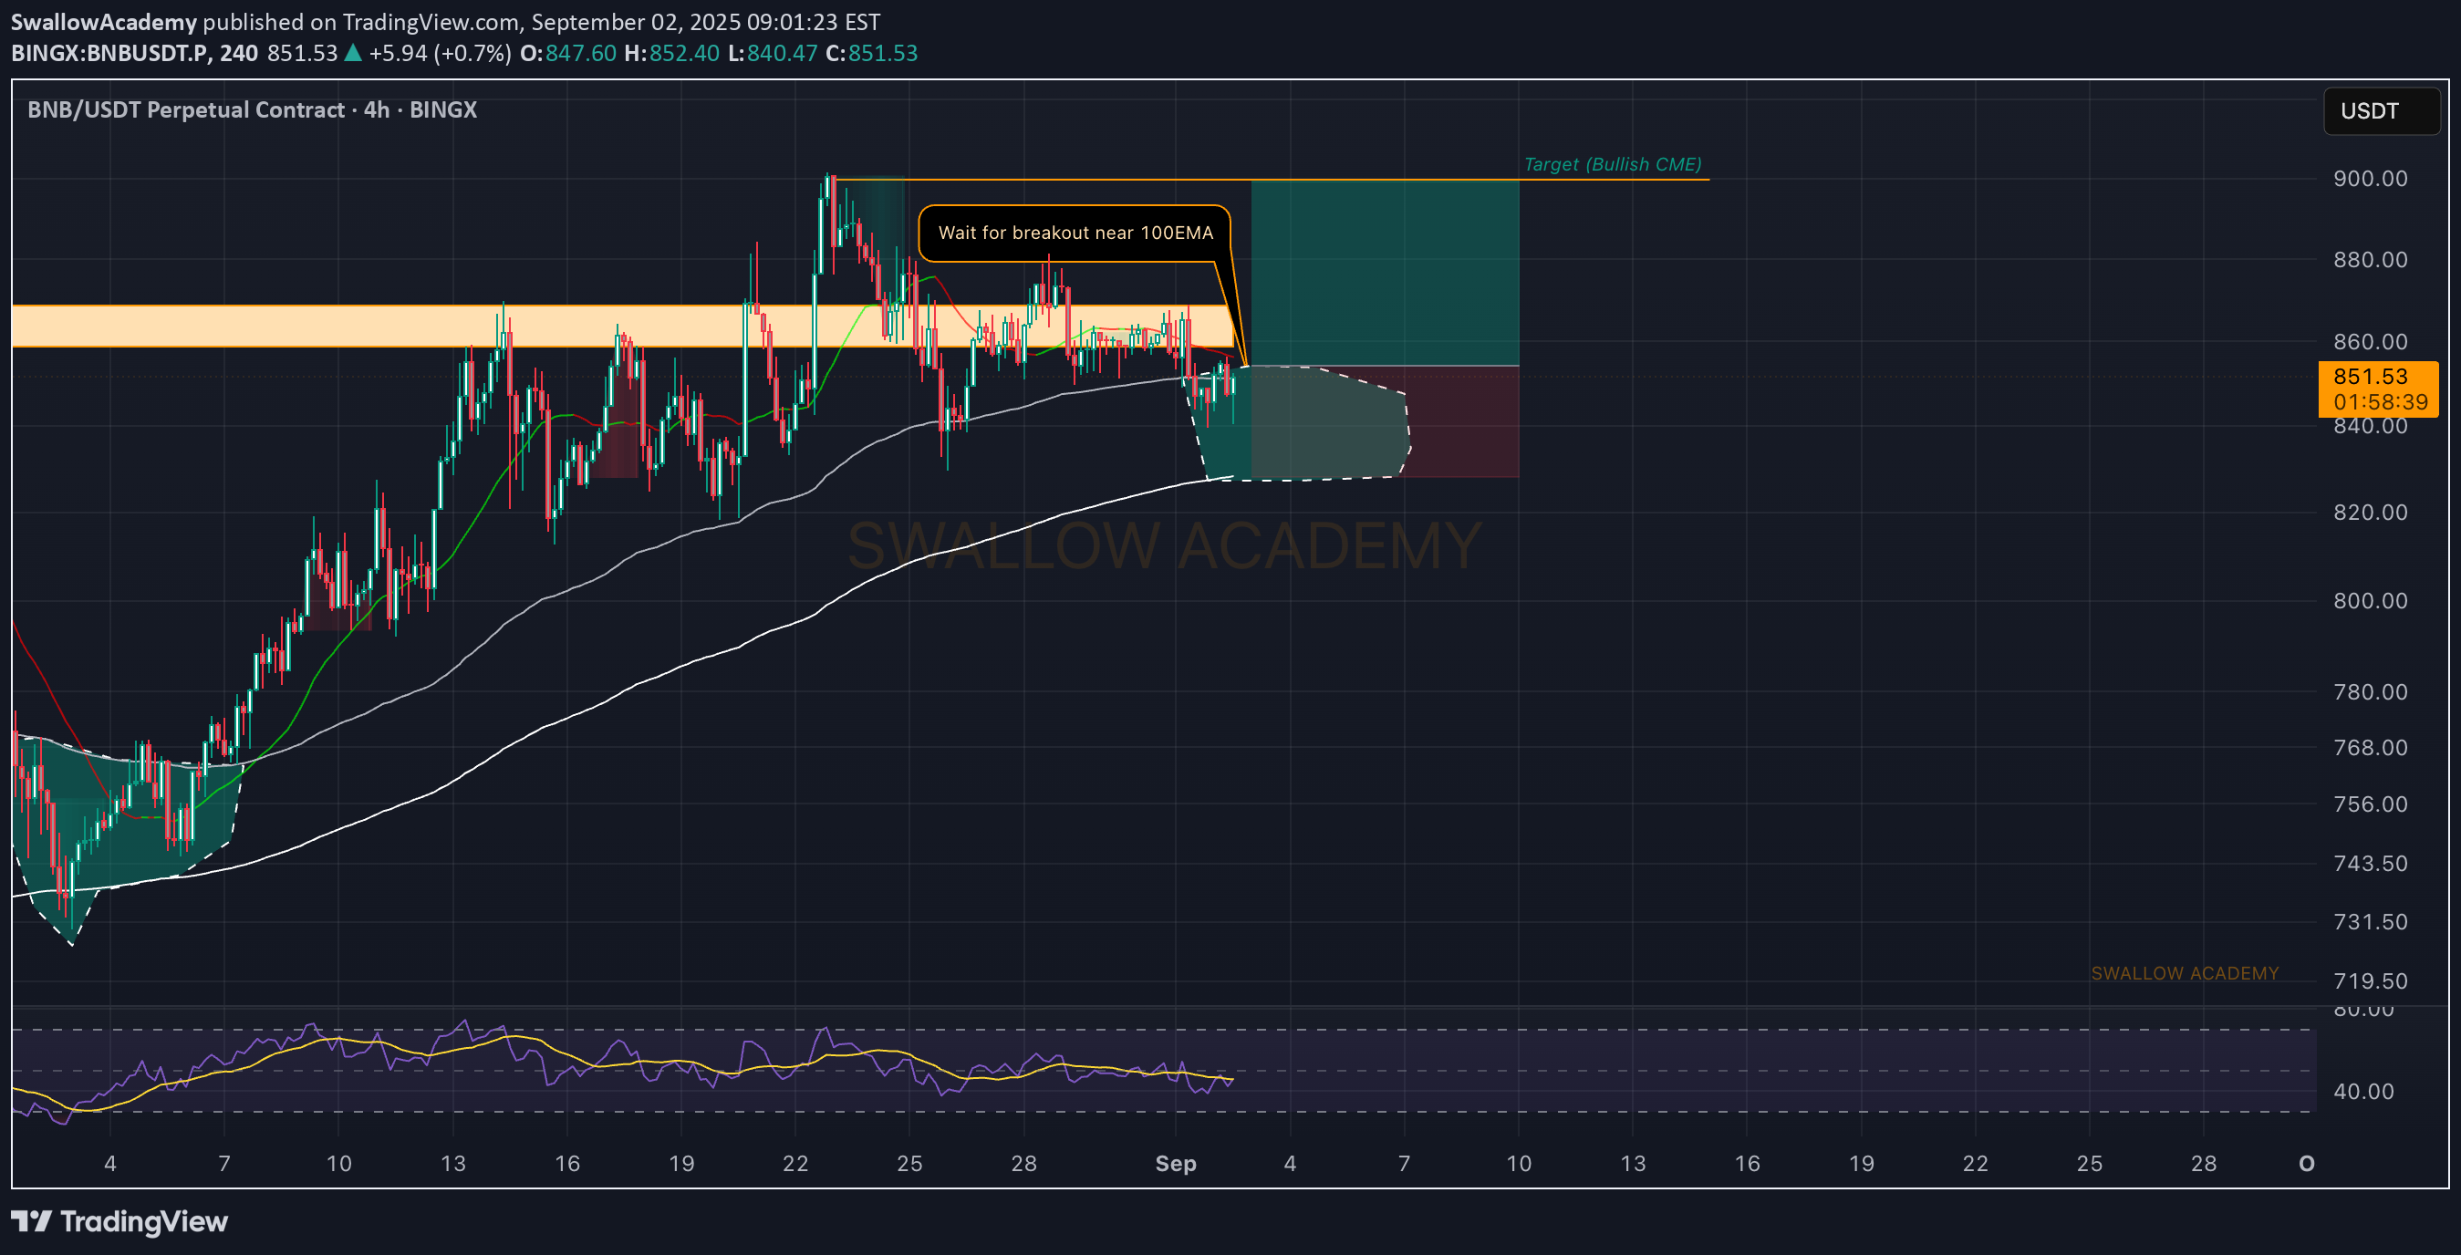
Task: Click the 880.00 price axis label
Action: tap(2371, 260)
